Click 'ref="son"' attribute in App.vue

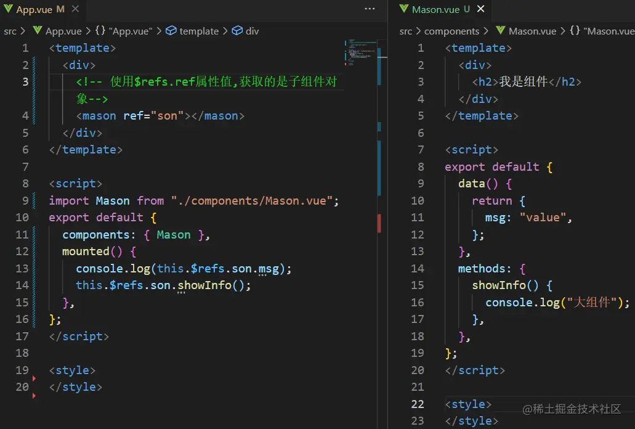click(153, 116)
